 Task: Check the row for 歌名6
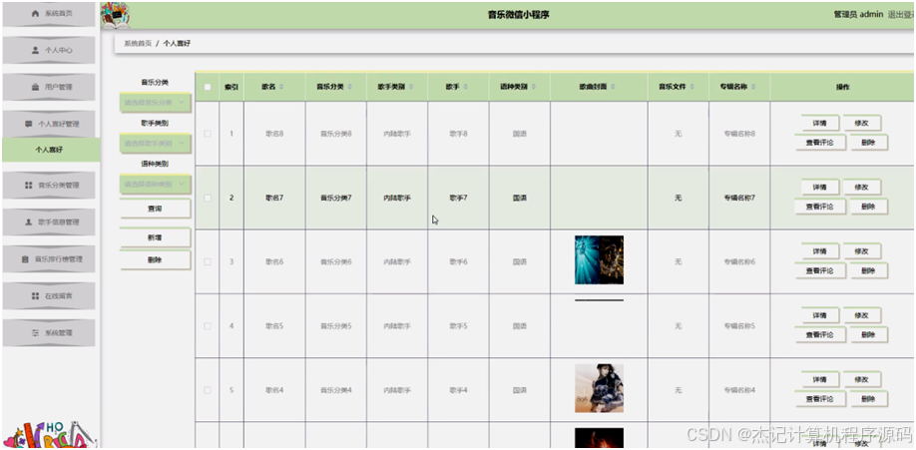[208, 261]
